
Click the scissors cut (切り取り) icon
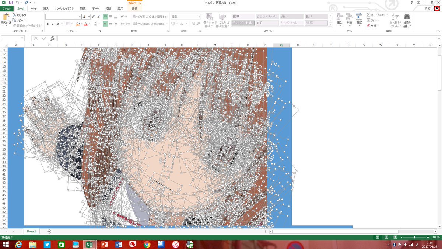[14, 15]
